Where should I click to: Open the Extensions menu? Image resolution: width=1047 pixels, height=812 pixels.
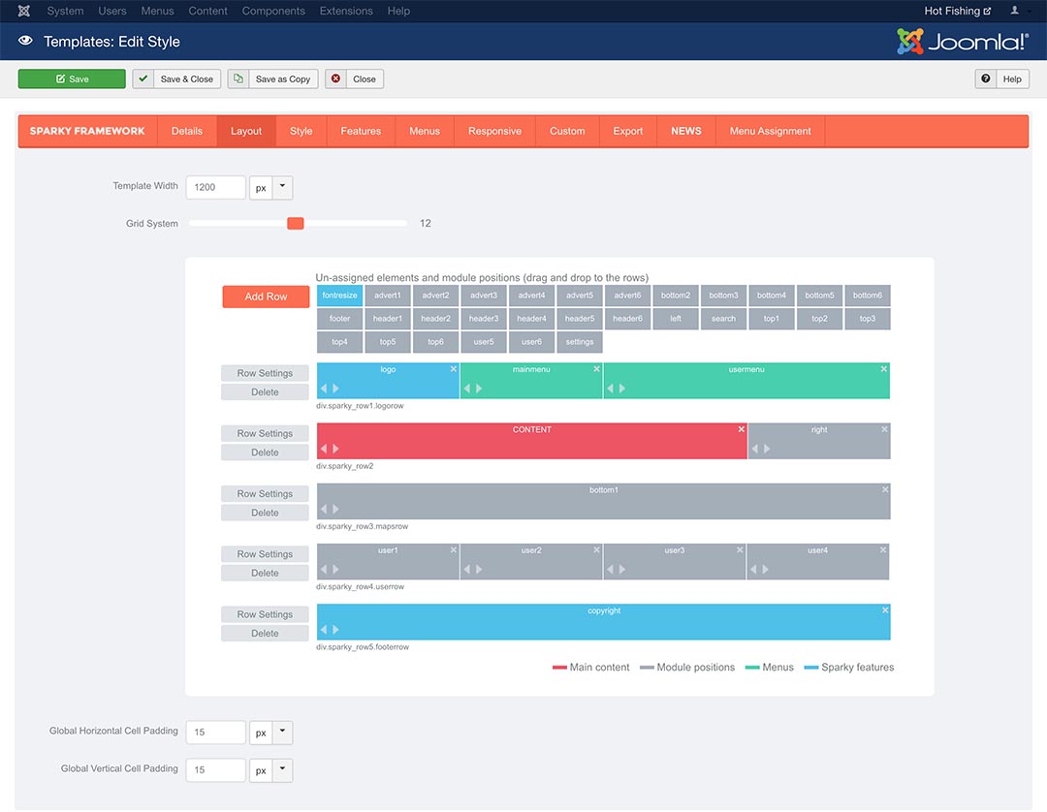[x=346, y=11]
